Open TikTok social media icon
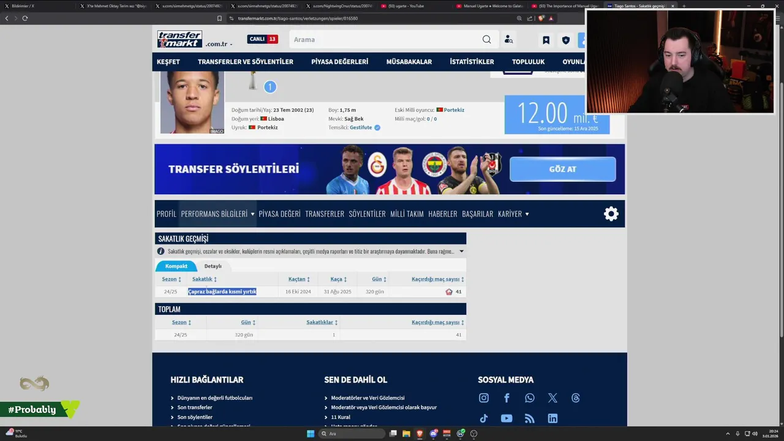This screenshot has height=441, width=784. click(484, 418)
